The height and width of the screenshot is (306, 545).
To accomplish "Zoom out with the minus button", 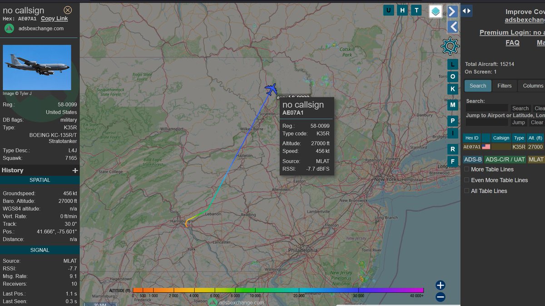I will click(440, 297).
